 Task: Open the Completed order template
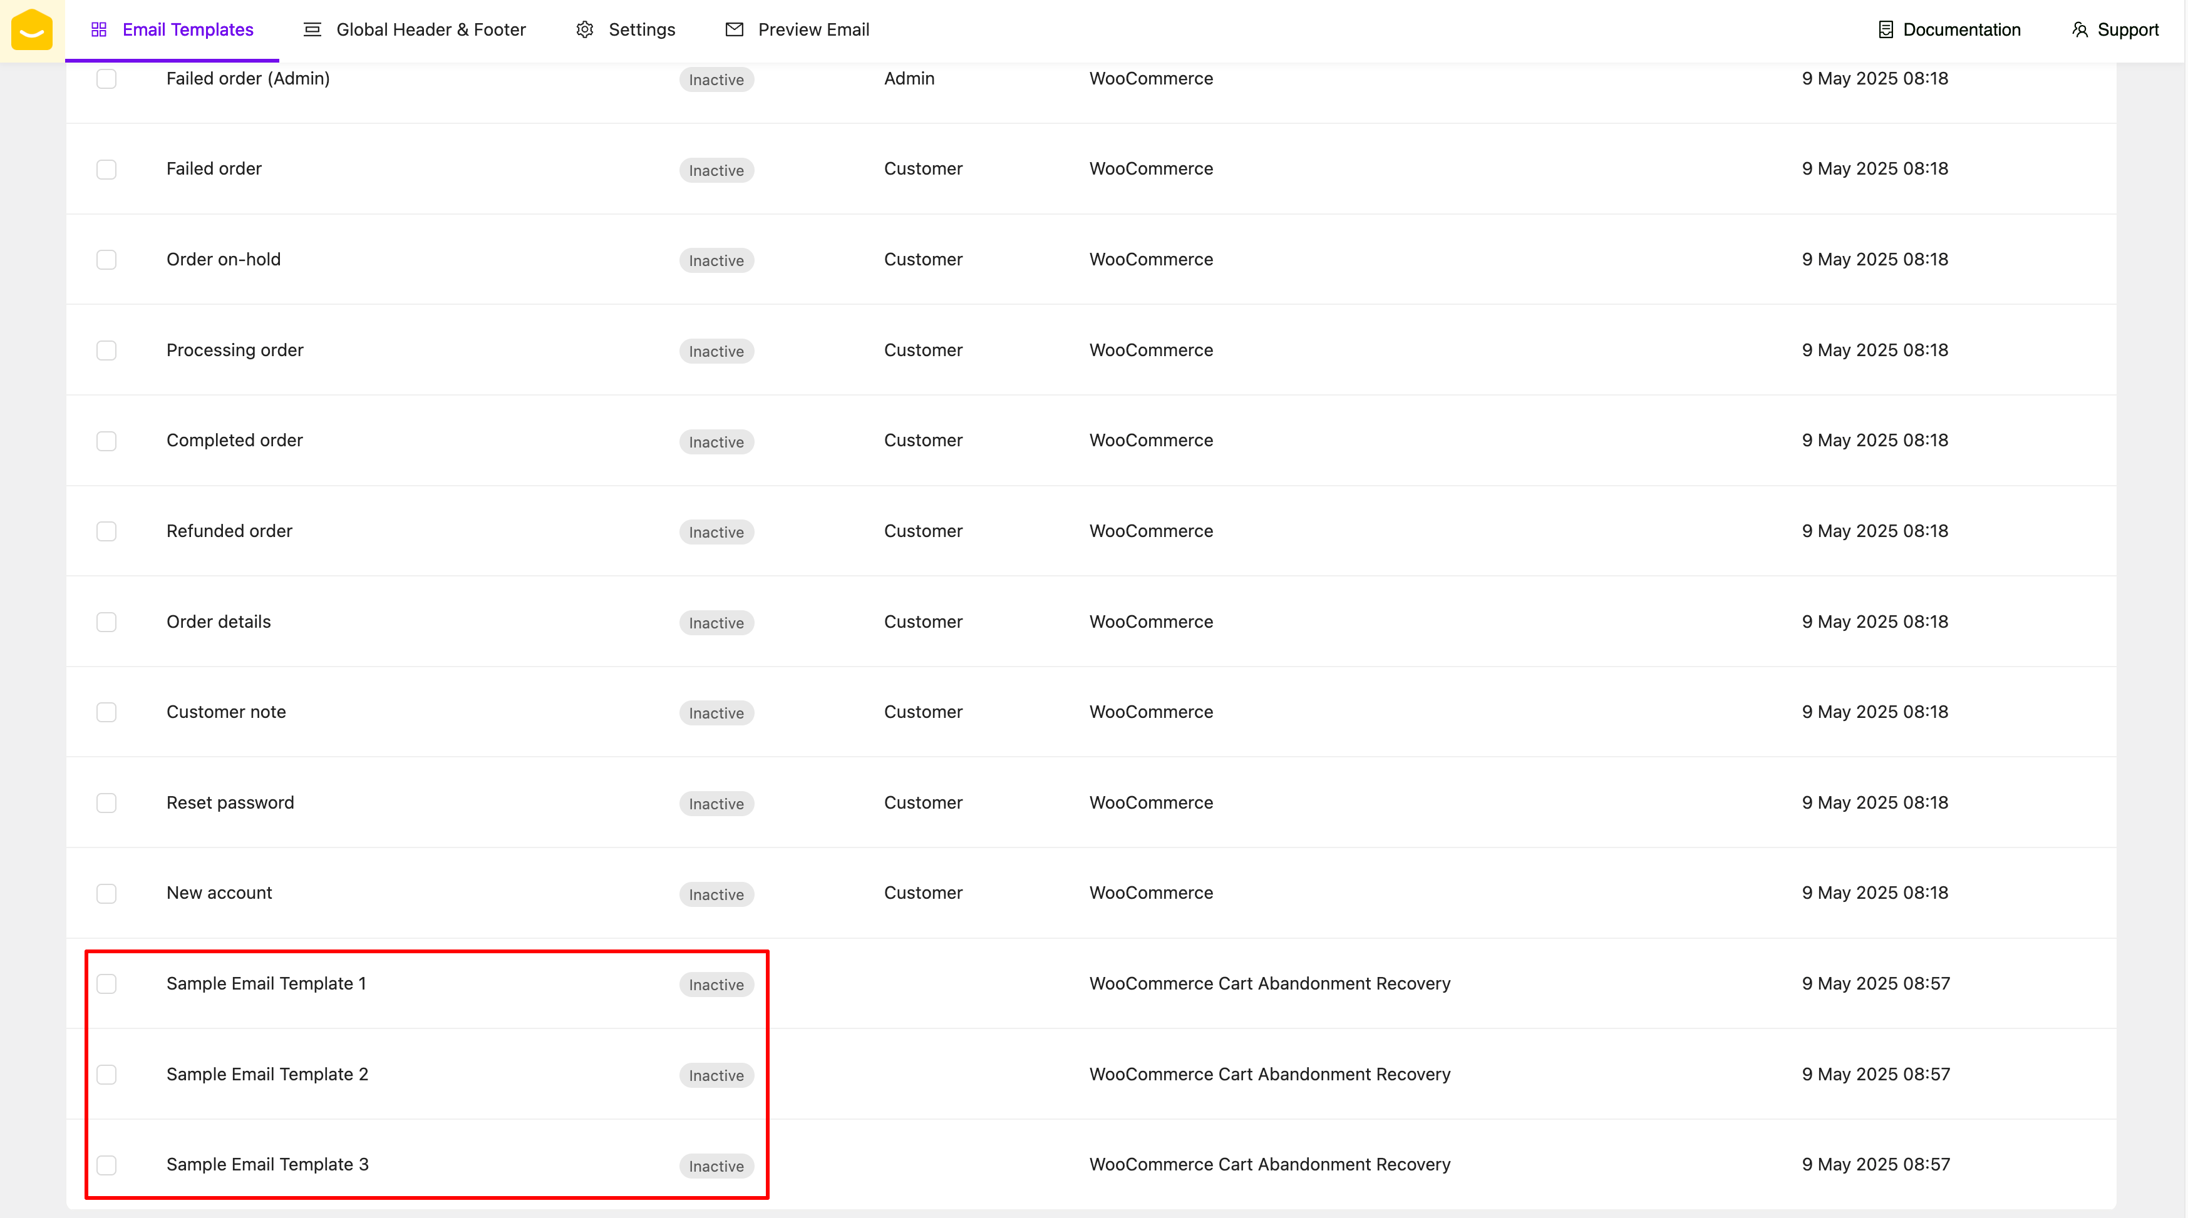(x=234, y=441)
